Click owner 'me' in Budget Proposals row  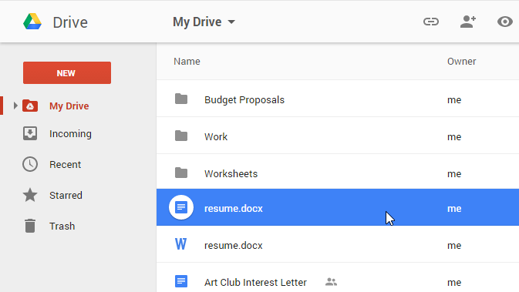coord(454,100)
